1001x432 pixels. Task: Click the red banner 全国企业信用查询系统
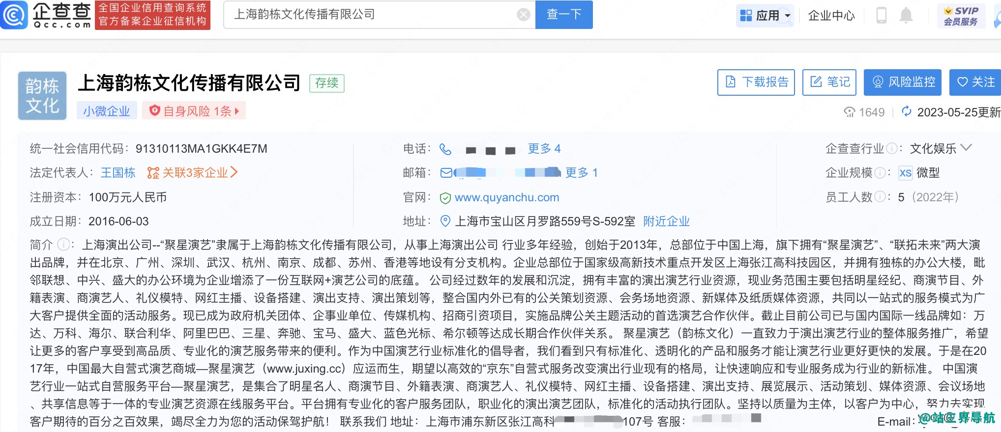click(152, 15)
